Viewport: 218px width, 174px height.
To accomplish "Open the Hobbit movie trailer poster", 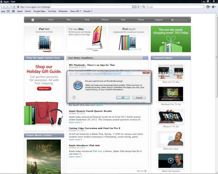I will [44, 157].
